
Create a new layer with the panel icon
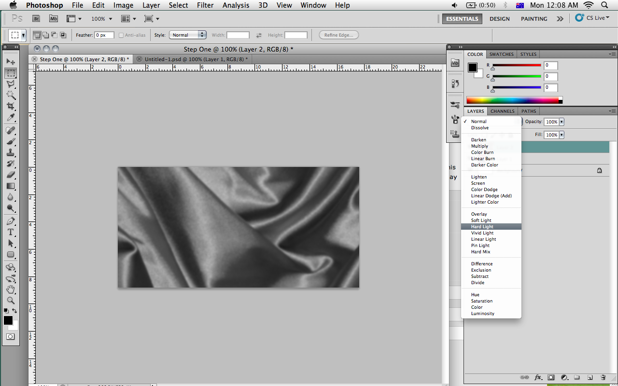coord(590,377)
